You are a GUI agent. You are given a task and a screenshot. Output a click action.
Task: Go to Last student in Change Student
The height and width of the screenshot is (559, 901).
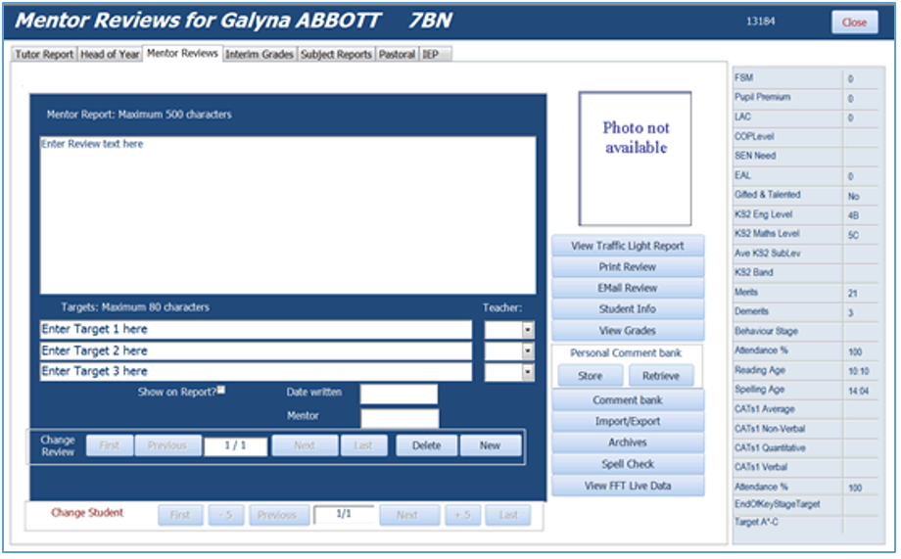(508, 515)
